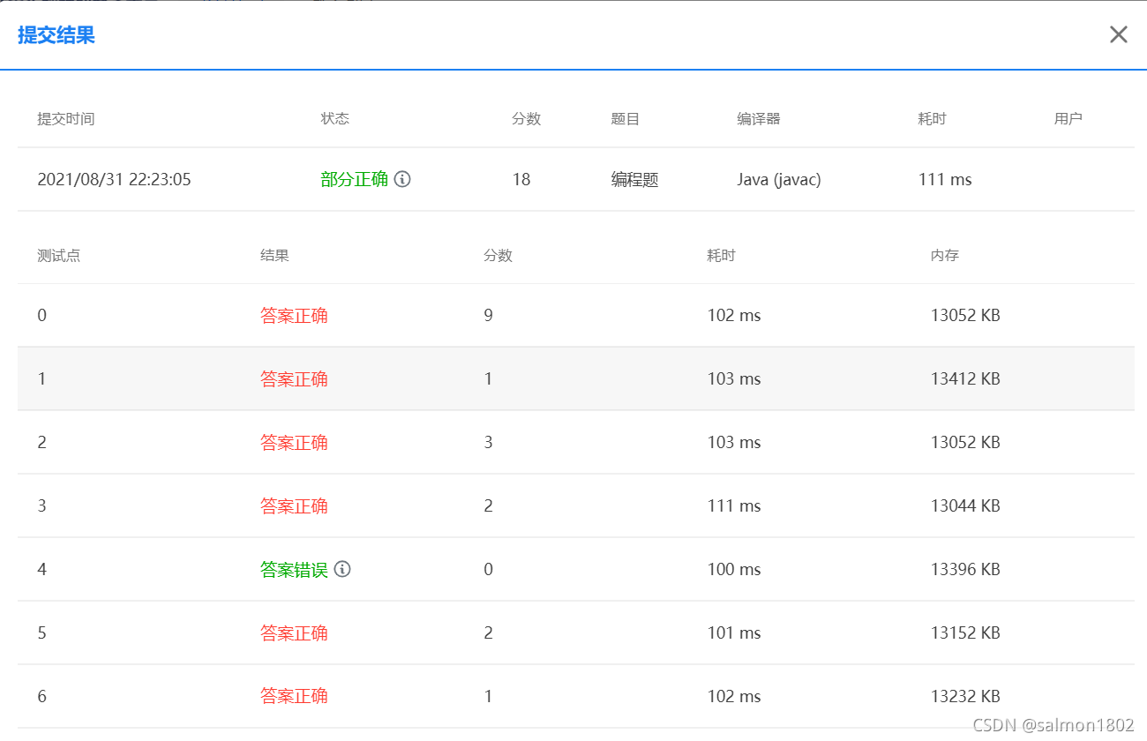
Task: Click the 用户 column header
Action: coord(1068,118)
